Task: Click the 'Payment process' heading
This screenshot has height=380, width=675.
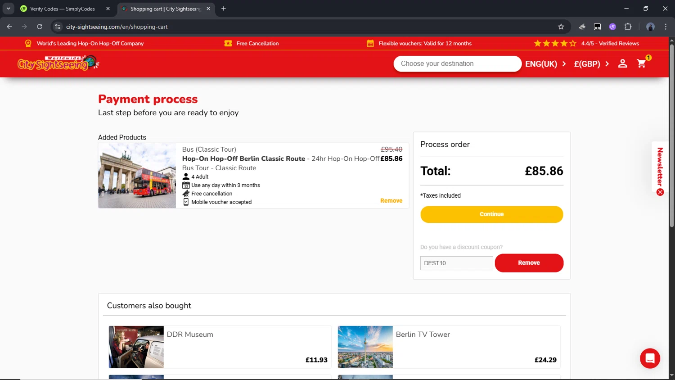Action: click(148, 99)
